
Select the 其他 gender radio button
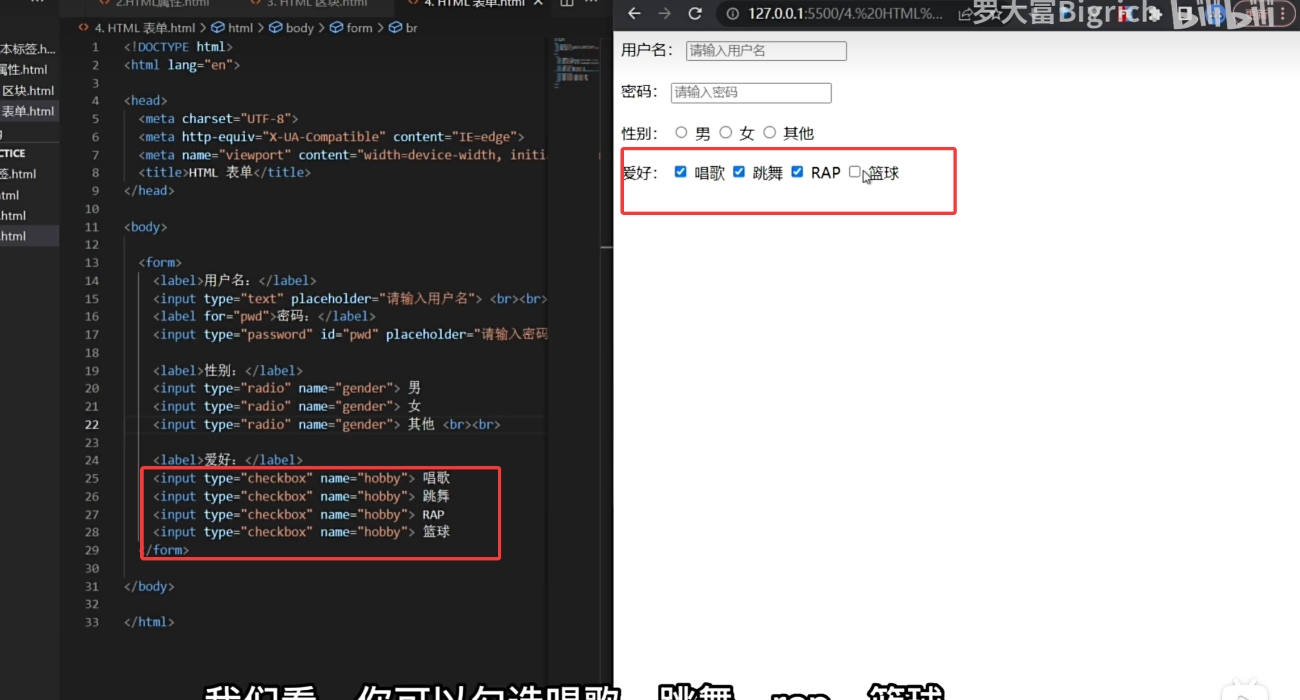(769, 133)
